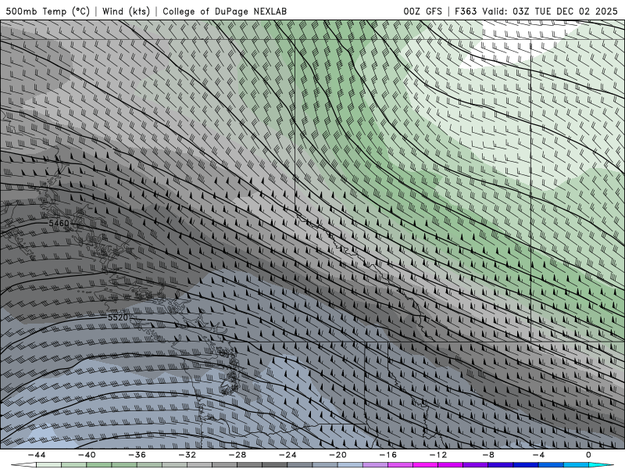Click the -32 colorbar tick label
625x469 pixels.
[x=187, y=455]
